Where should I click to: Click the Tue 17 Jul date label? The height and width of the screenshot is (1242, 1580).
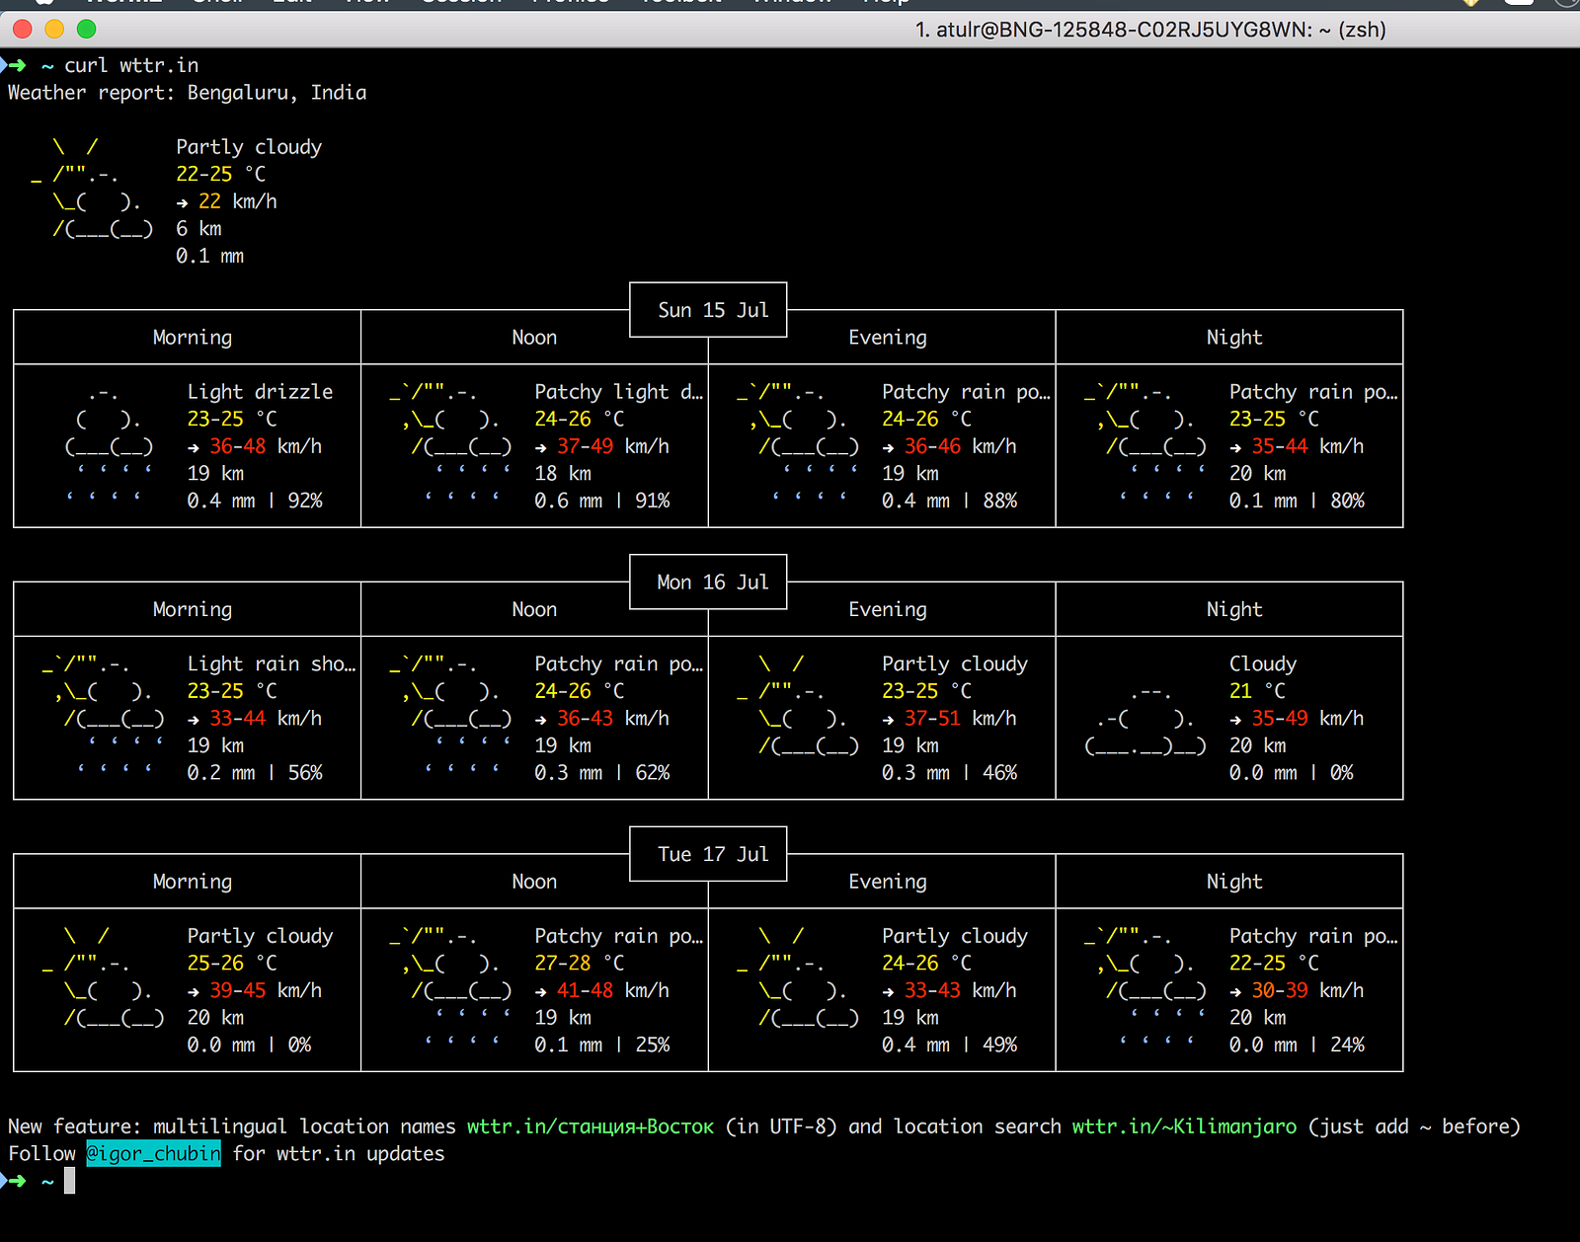tap(712, 854)
